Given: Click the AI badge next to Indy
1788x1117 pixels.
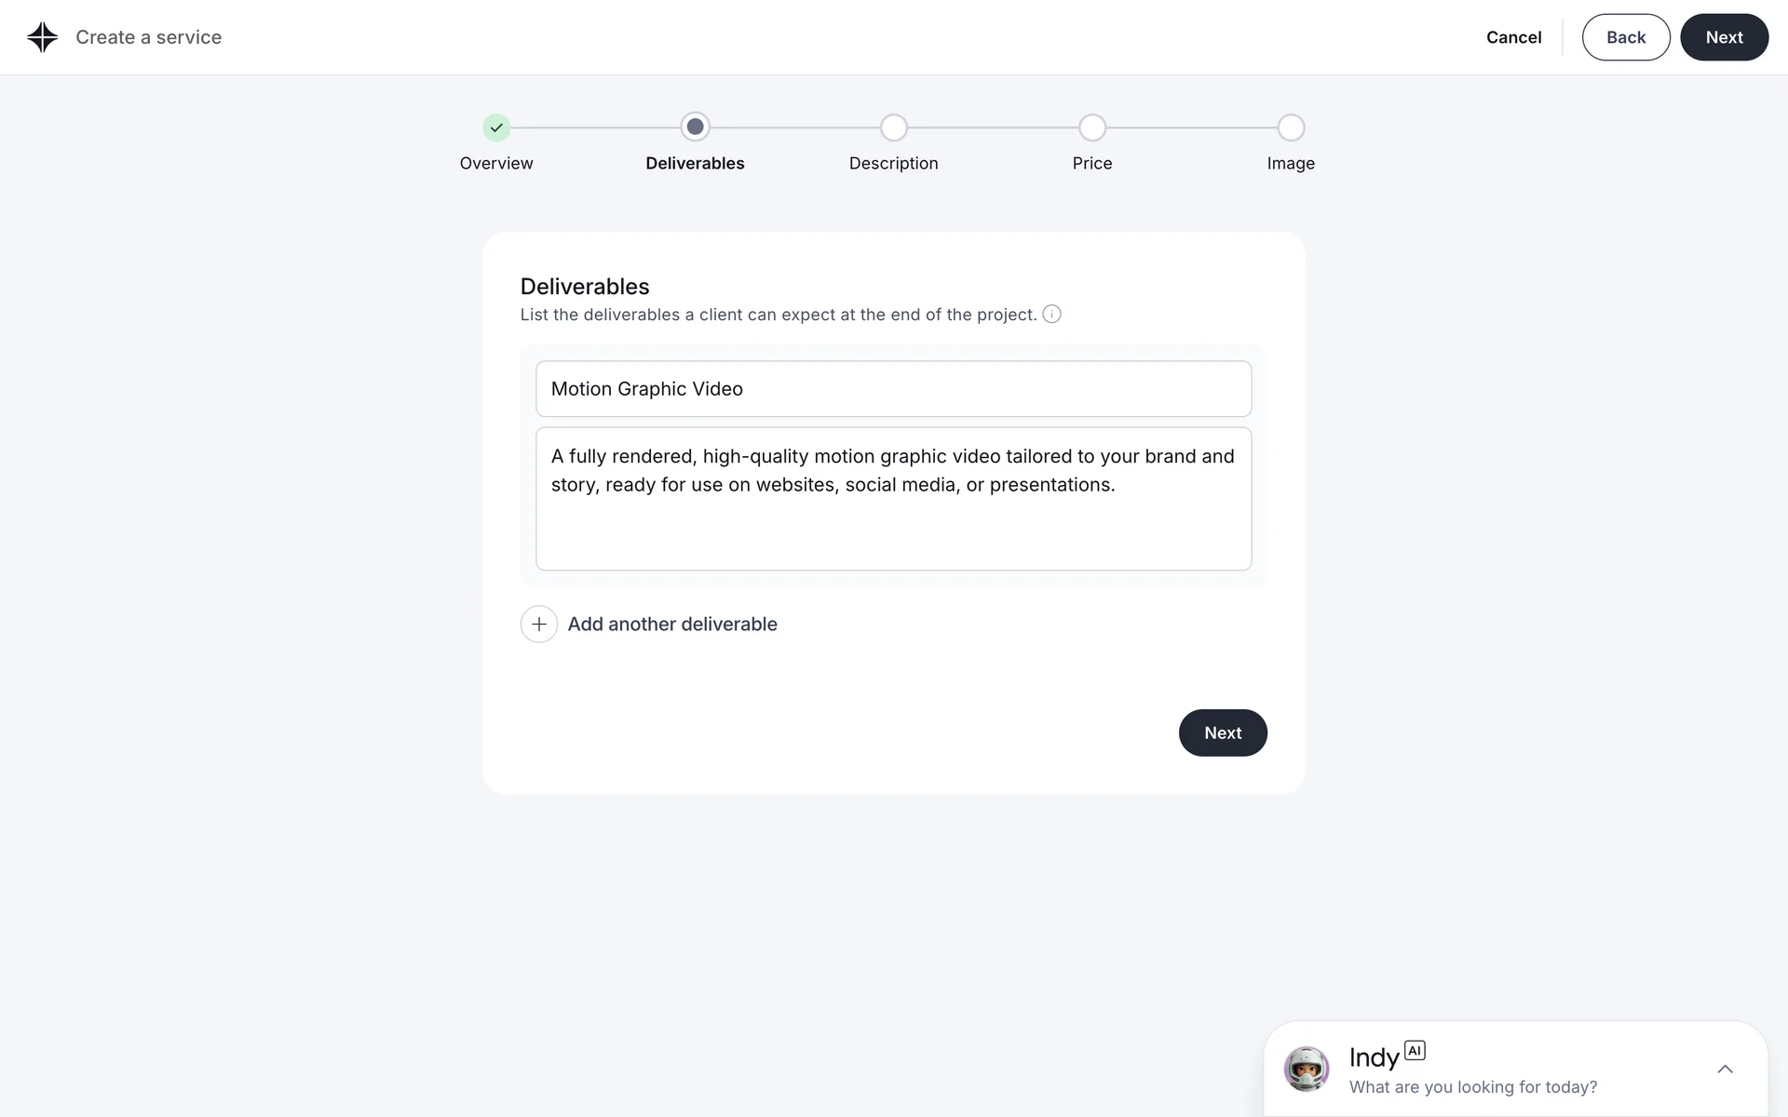Looking at the screenshot, I should point(1415,1051).
